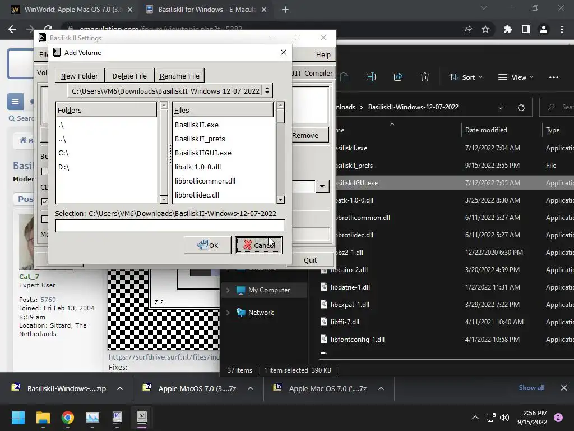Viewport: 574px width, 431px height.
Task: Open Chrome from the taskbar
Action: tap(68, 418)
